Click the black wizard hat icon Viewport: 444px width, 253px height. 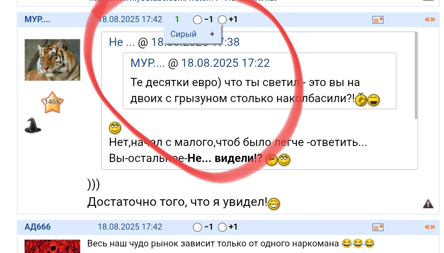[33, 125]
